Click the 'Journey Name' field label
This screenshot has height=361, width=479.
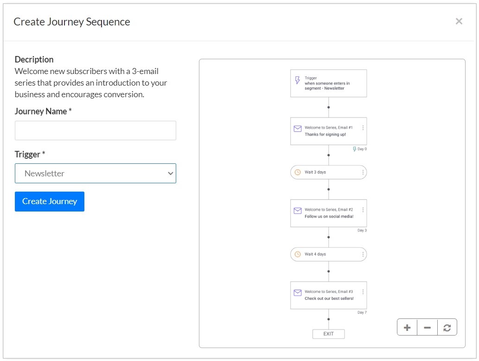point(43,111)
